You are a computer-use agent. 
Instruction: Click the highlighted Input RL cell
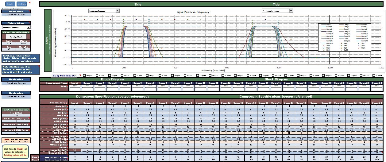[75, 150]
